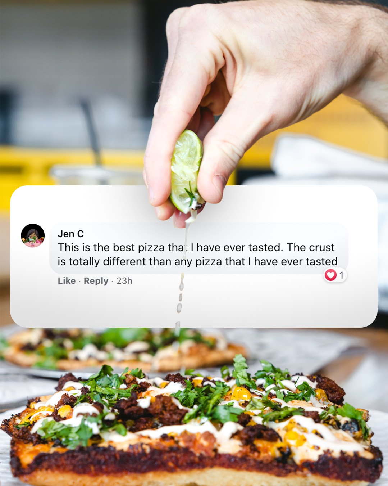Reply to Jen C's comment

pos(96,281)
